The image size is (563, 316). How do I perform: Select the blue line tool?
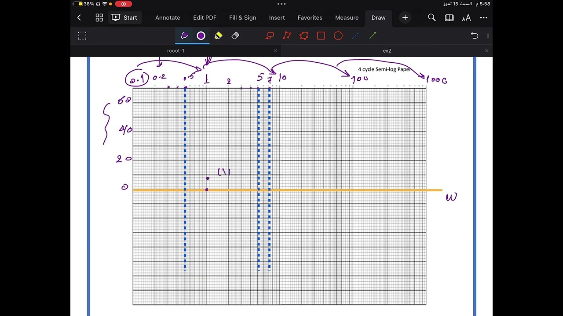[355, 36]
